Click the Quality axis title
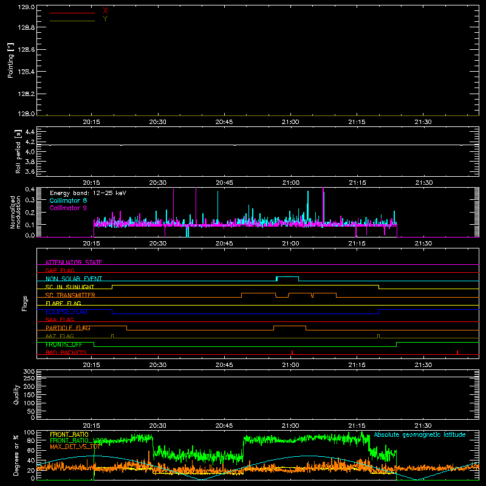This screenshot has width=486, height=486. pyautogui.click(x=16, y=394)
